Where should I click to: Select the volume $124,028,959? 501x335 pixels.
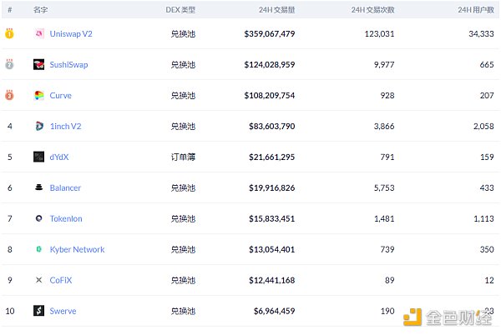pyautogui.click(x=270, y=65)
